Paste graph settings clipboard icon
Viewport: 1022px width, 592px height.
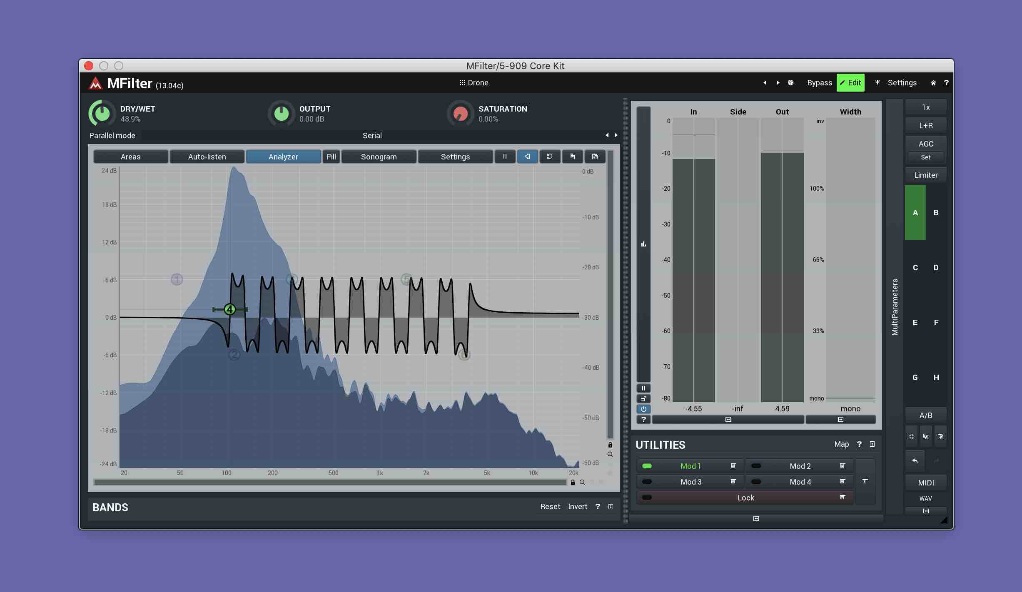595,157
